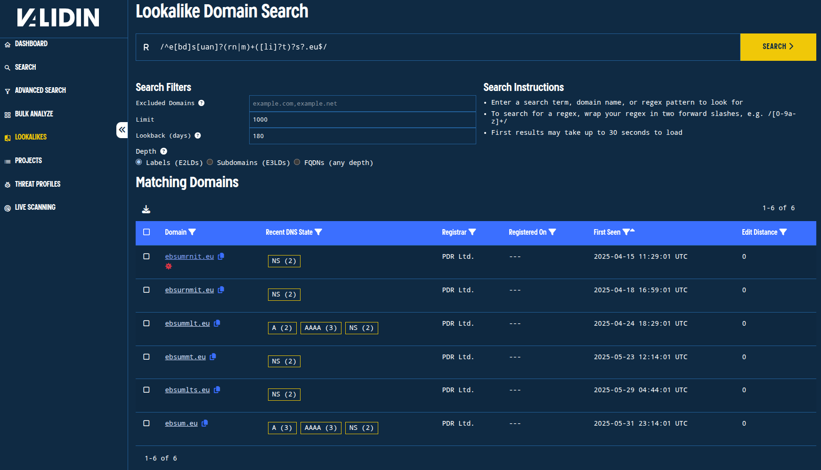The image size is (821, 470).
Task: Open ebsum.eu domain link
Action: (x=181, y=423)
